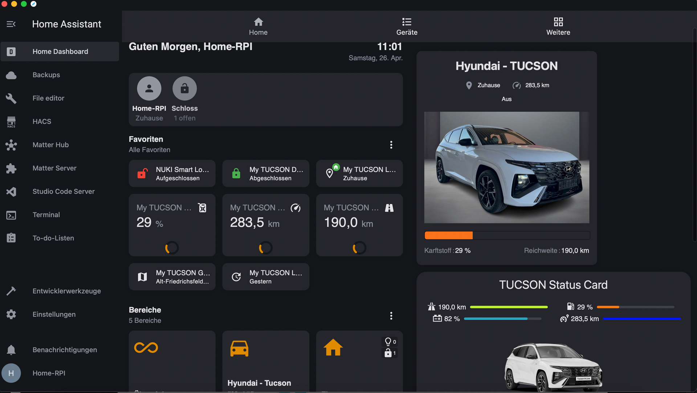
Task: Open the odometer 283,5 km card
Action: 266,225
